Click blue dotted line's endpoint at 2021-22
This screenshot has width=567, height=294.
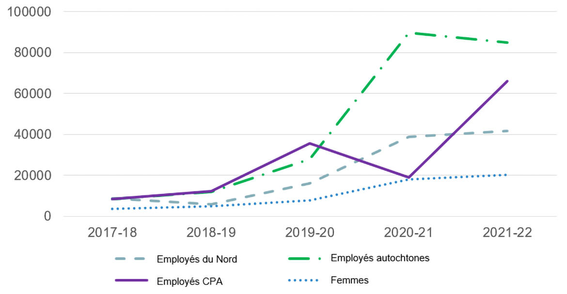(506, 175)
